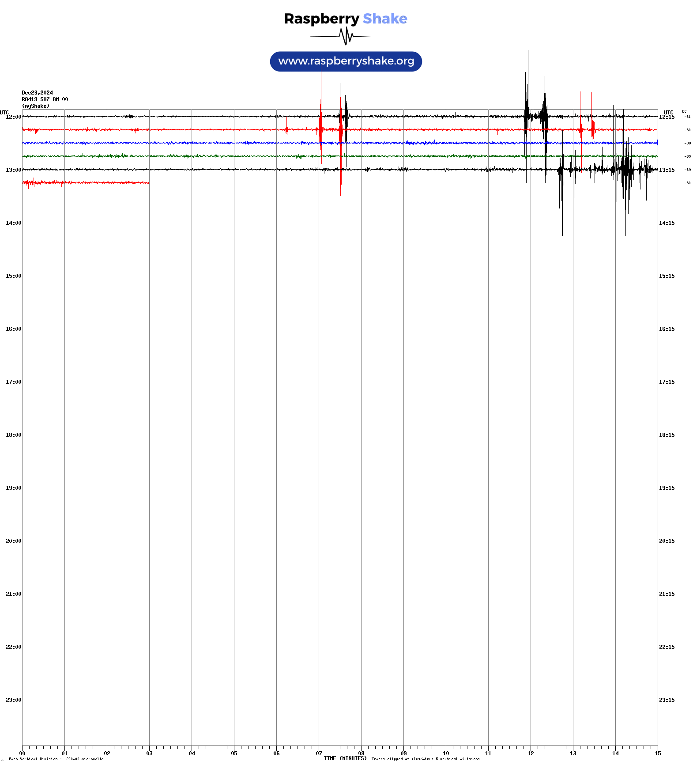Click the '18:00' row time label
This screenshot has width=693, height=765.
coord(14,435)
